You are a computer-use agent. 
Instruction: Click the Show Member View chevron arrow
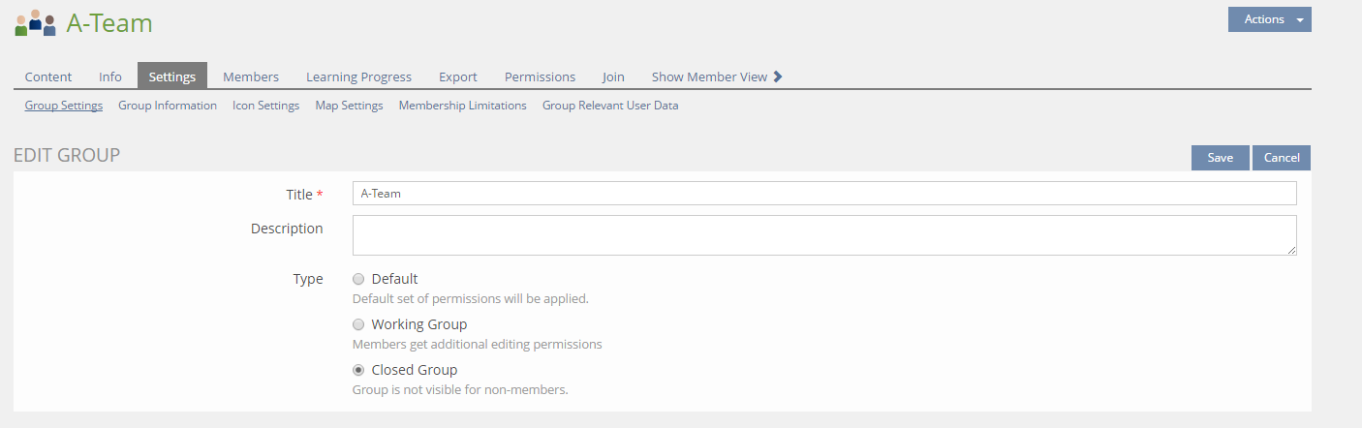click(778, 76)
